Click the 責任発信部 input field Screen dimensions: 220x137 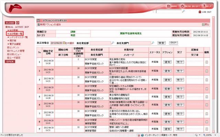pyautogui.click(x=100, y=43)
